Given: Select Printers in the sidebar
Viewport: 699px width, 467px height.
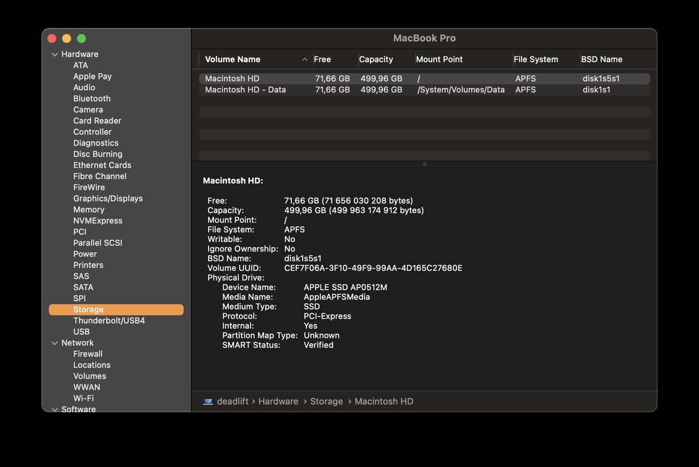Looking at the screenshot, I should (x=88, y=265).
